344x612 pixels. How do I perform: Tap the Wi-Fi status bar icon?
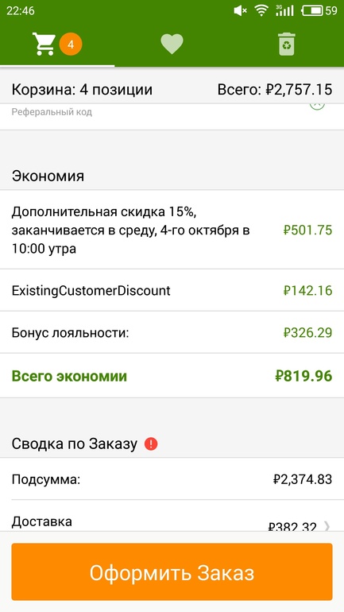(x=261, y=10)
